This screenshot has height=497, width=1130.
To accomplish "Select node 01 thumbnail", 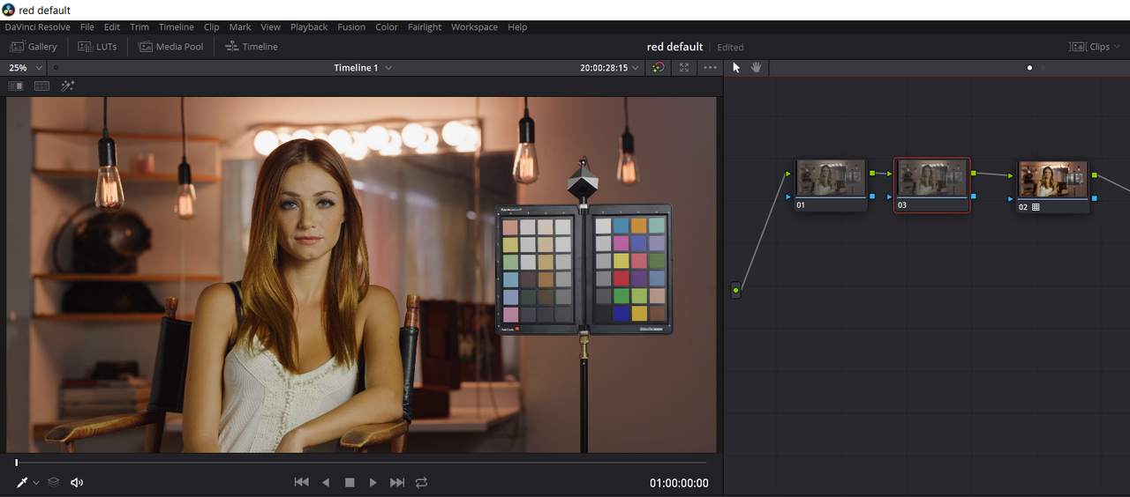I will 831,178.
